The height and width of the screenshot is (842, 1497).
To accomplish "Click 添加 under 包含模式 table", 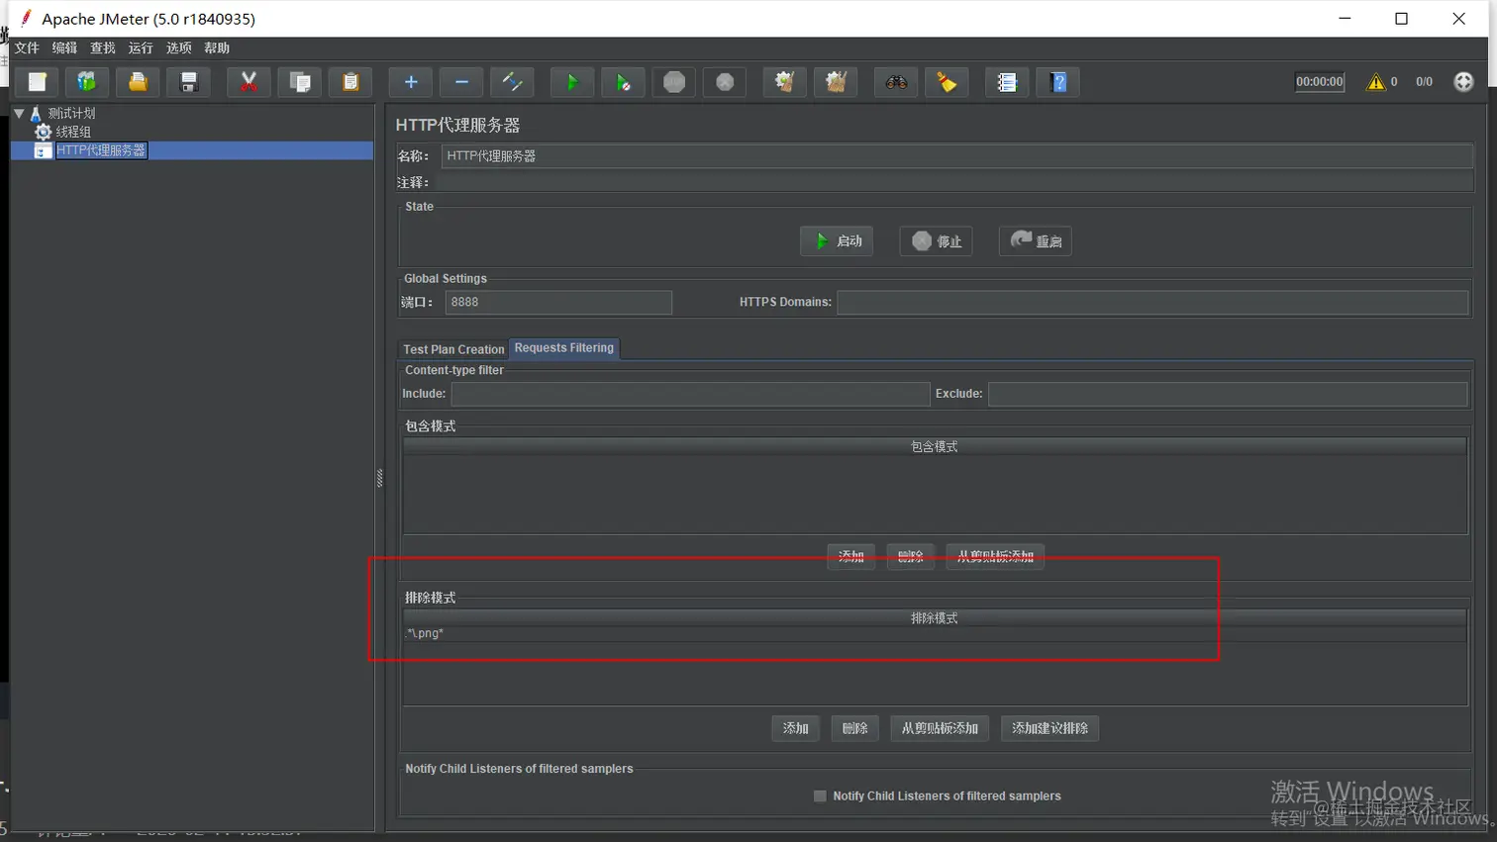I will (851, 556).
